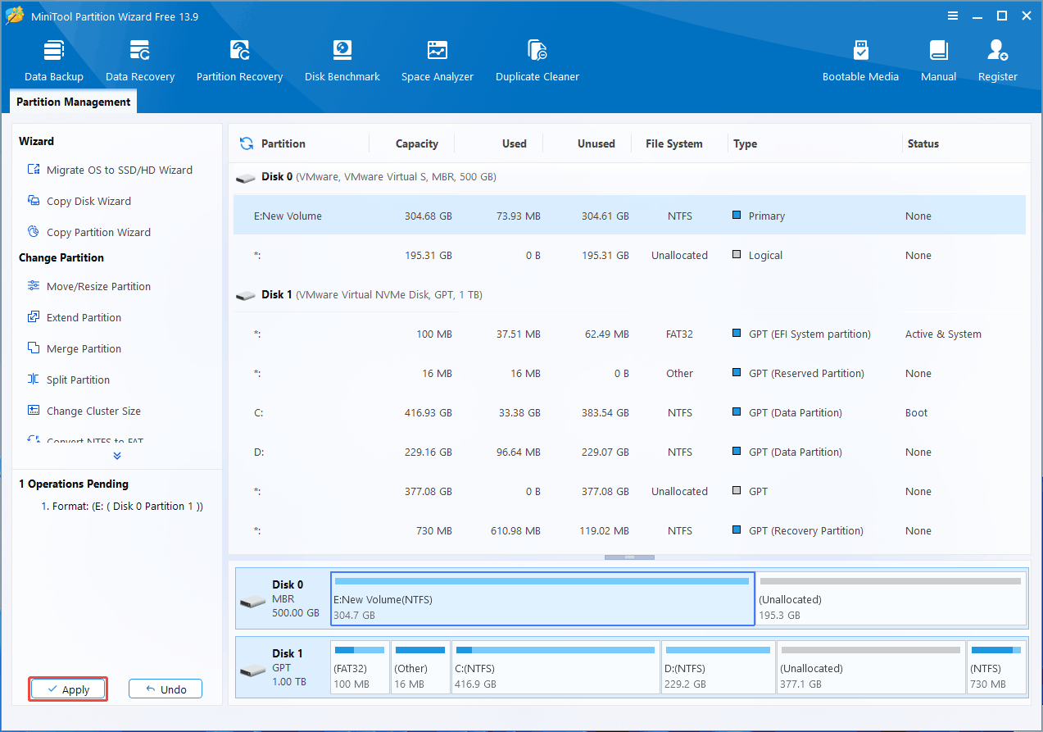Select the 195.31 GB unallocated logical row
Image resolution: width=1043 pixels, height=732 pixels.
coord(629,255)
